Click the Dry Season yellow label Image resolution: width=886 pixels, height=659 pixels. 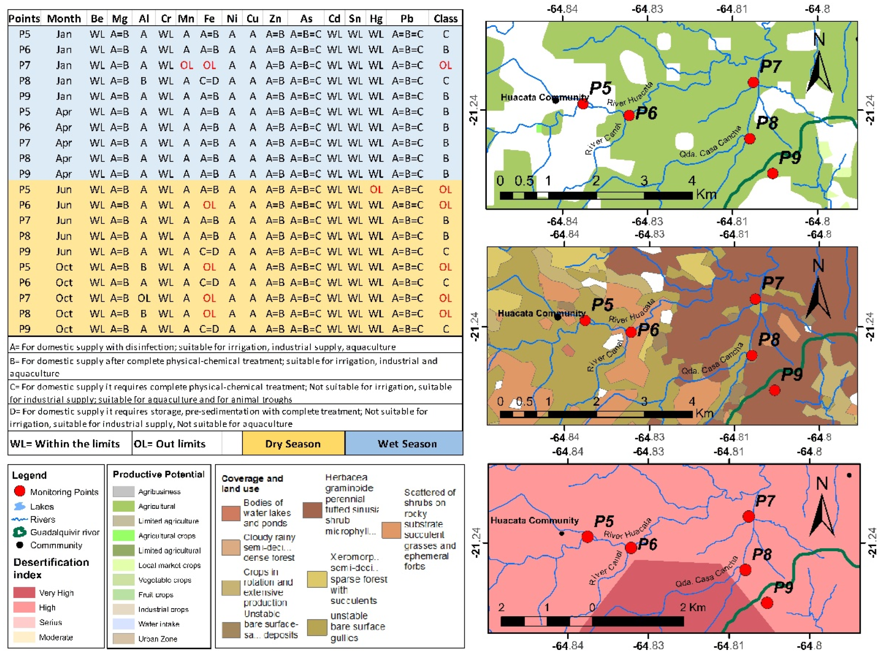[293, 443]
